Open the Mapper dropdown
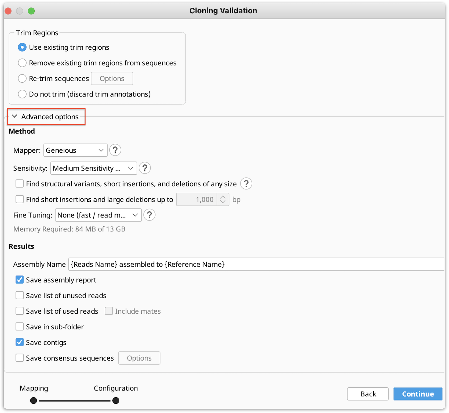This screenshot has height=413, width=449. tap(75, 150)
